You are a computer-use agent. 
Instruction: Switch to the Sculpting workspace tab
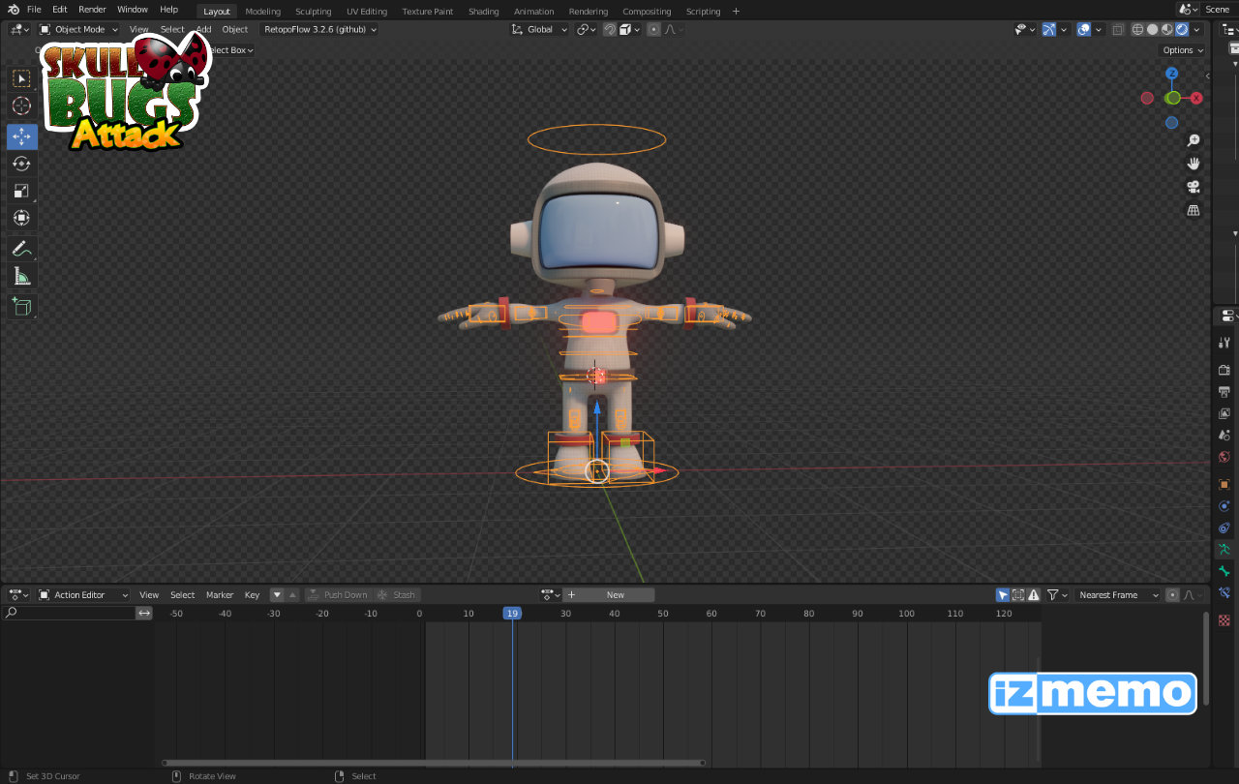(x=313, y=11)
